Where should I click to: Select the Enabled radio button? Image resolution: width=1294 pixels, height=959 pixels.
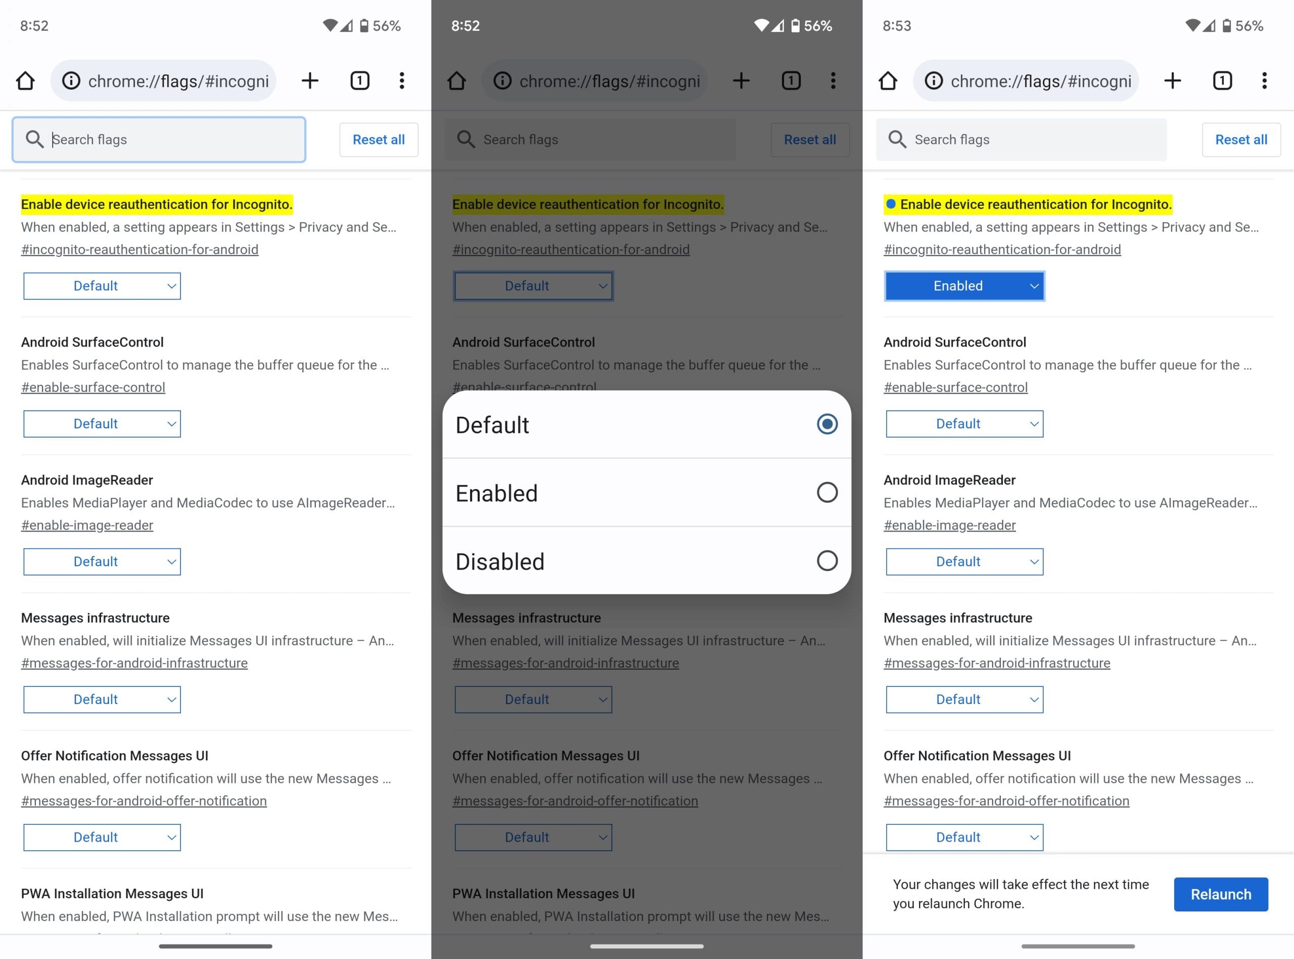(x=827, y=493)
